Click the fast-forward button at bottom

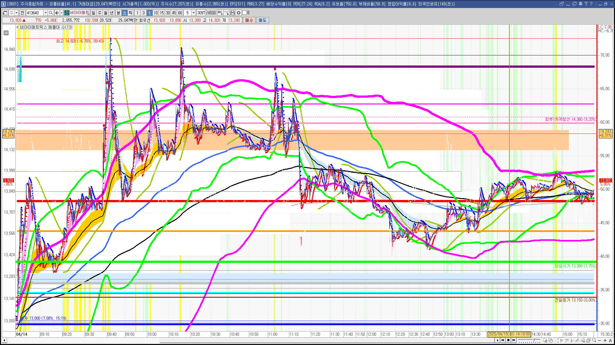(x=514, y=340)
